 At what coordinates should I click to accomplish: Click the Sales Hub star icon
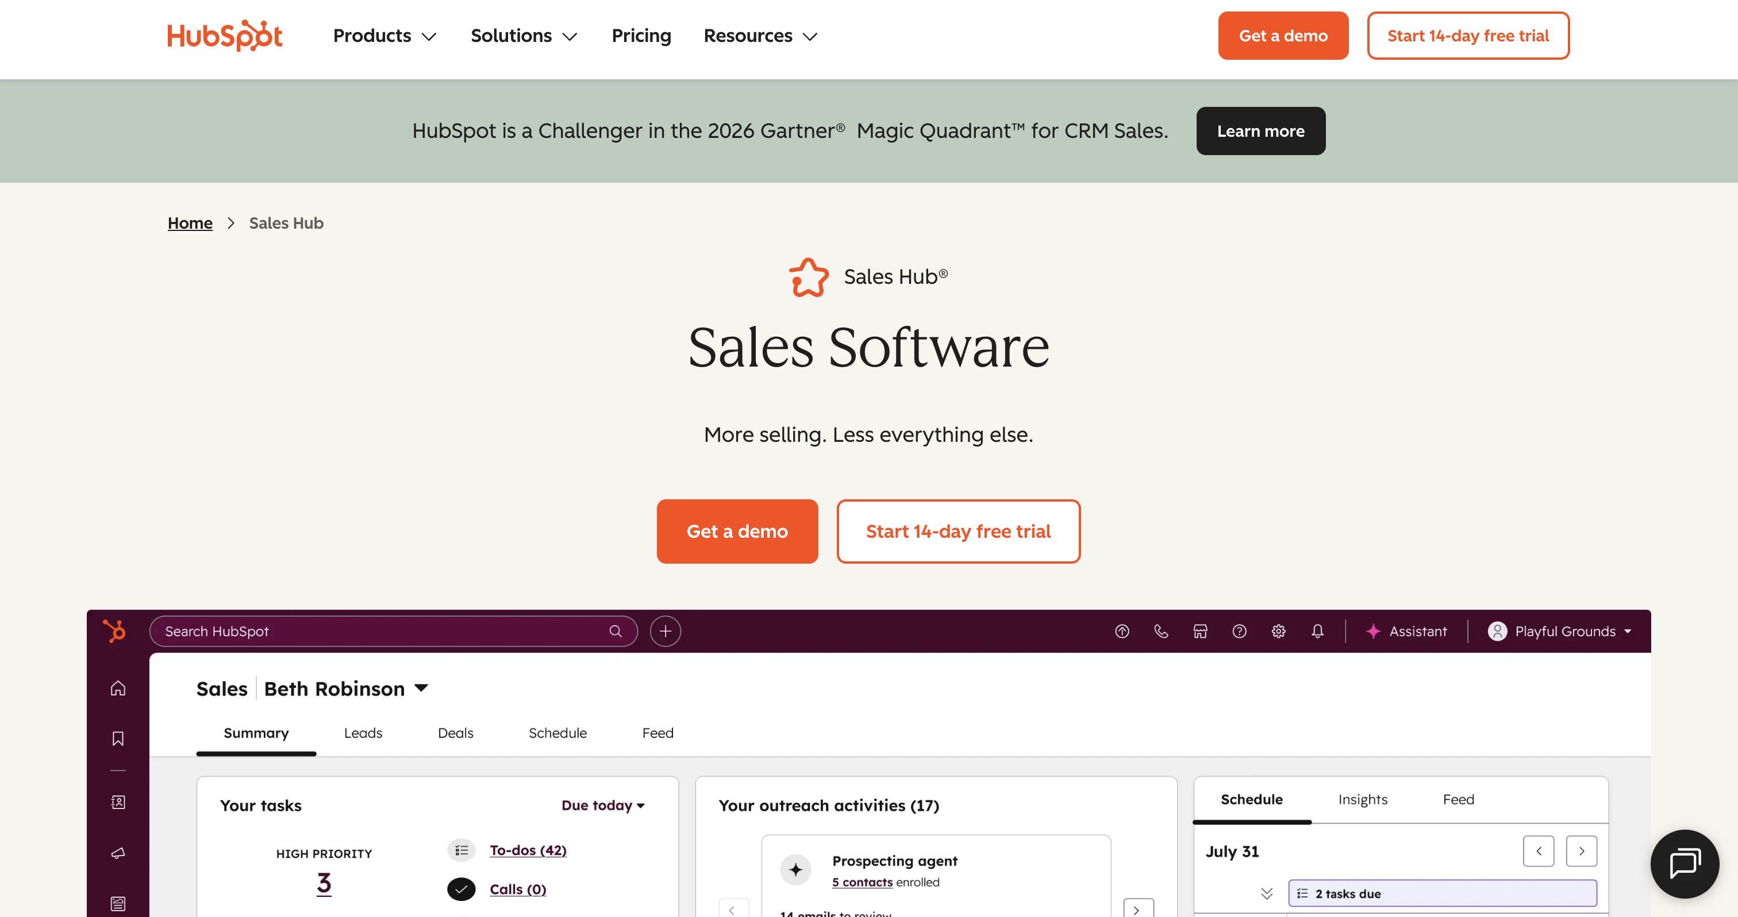(808, 277)
